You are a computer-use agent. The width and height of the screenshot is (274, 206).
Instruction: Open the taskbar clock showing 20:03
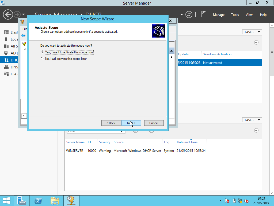pos(261,201)
